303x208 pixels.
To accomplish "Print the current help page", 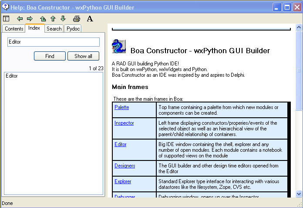I will pyautogui.click(x=77, y=19).
